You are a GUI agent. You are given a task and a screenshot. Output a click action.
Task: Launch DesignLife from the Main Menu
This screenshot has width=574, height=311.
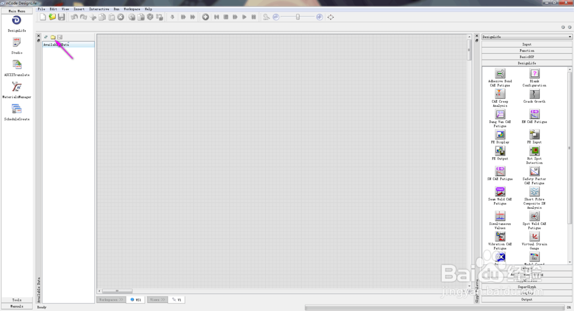(x=17, y=21)
